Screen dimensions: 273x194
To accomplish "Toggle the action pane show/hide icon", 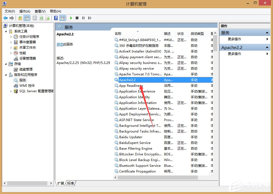I will [63, 18].
